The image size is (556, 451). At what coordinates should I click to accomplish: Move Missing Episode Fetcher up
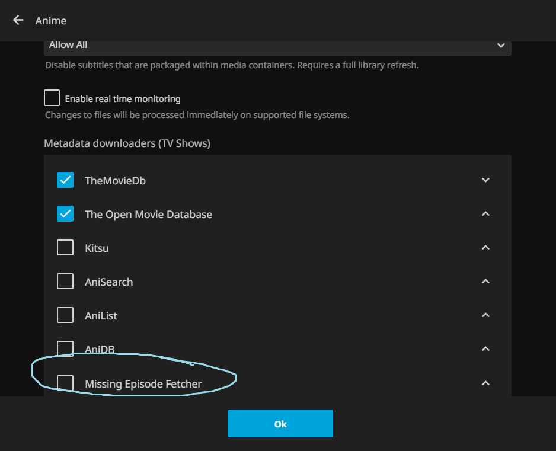tap(485, 383)
